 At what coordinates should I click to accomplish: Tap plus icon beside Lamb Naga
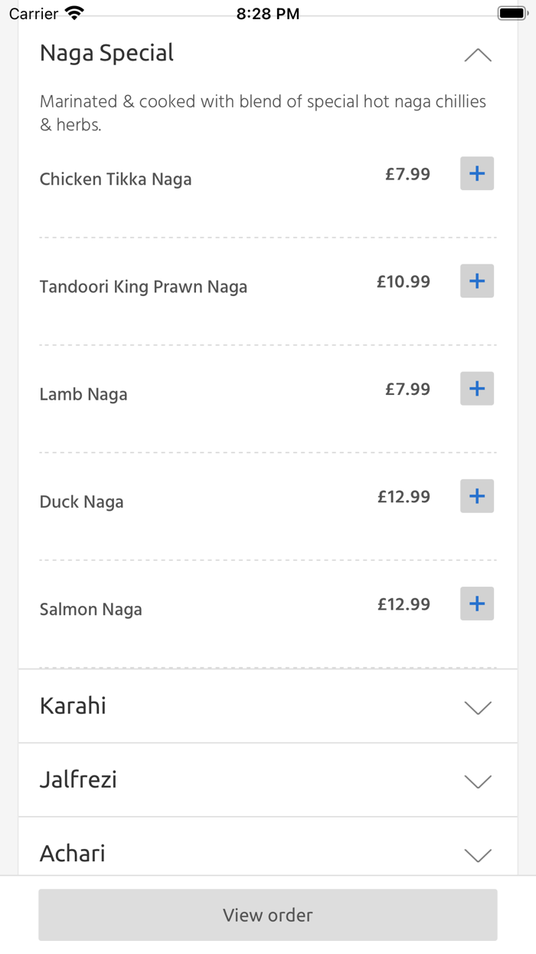point(476,388)
